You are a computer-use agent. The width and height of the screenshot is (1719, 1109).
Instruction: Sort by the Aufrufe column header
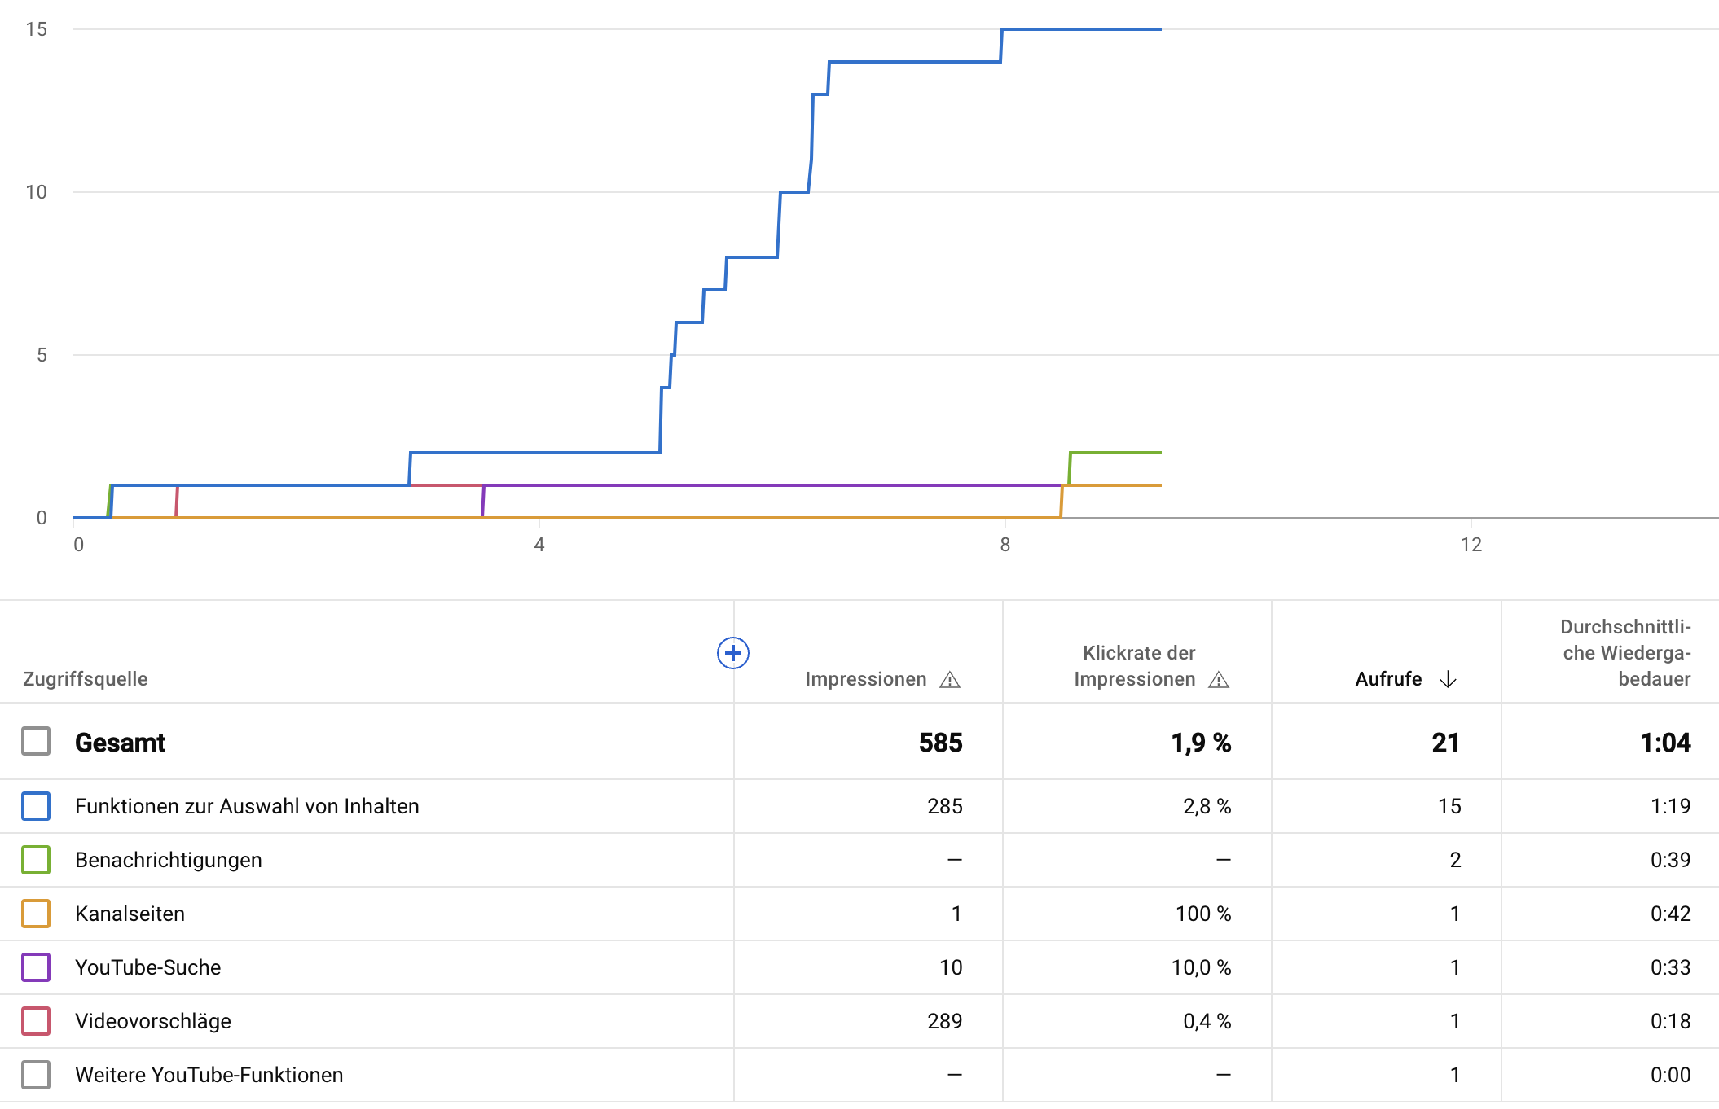[1388, 679]
